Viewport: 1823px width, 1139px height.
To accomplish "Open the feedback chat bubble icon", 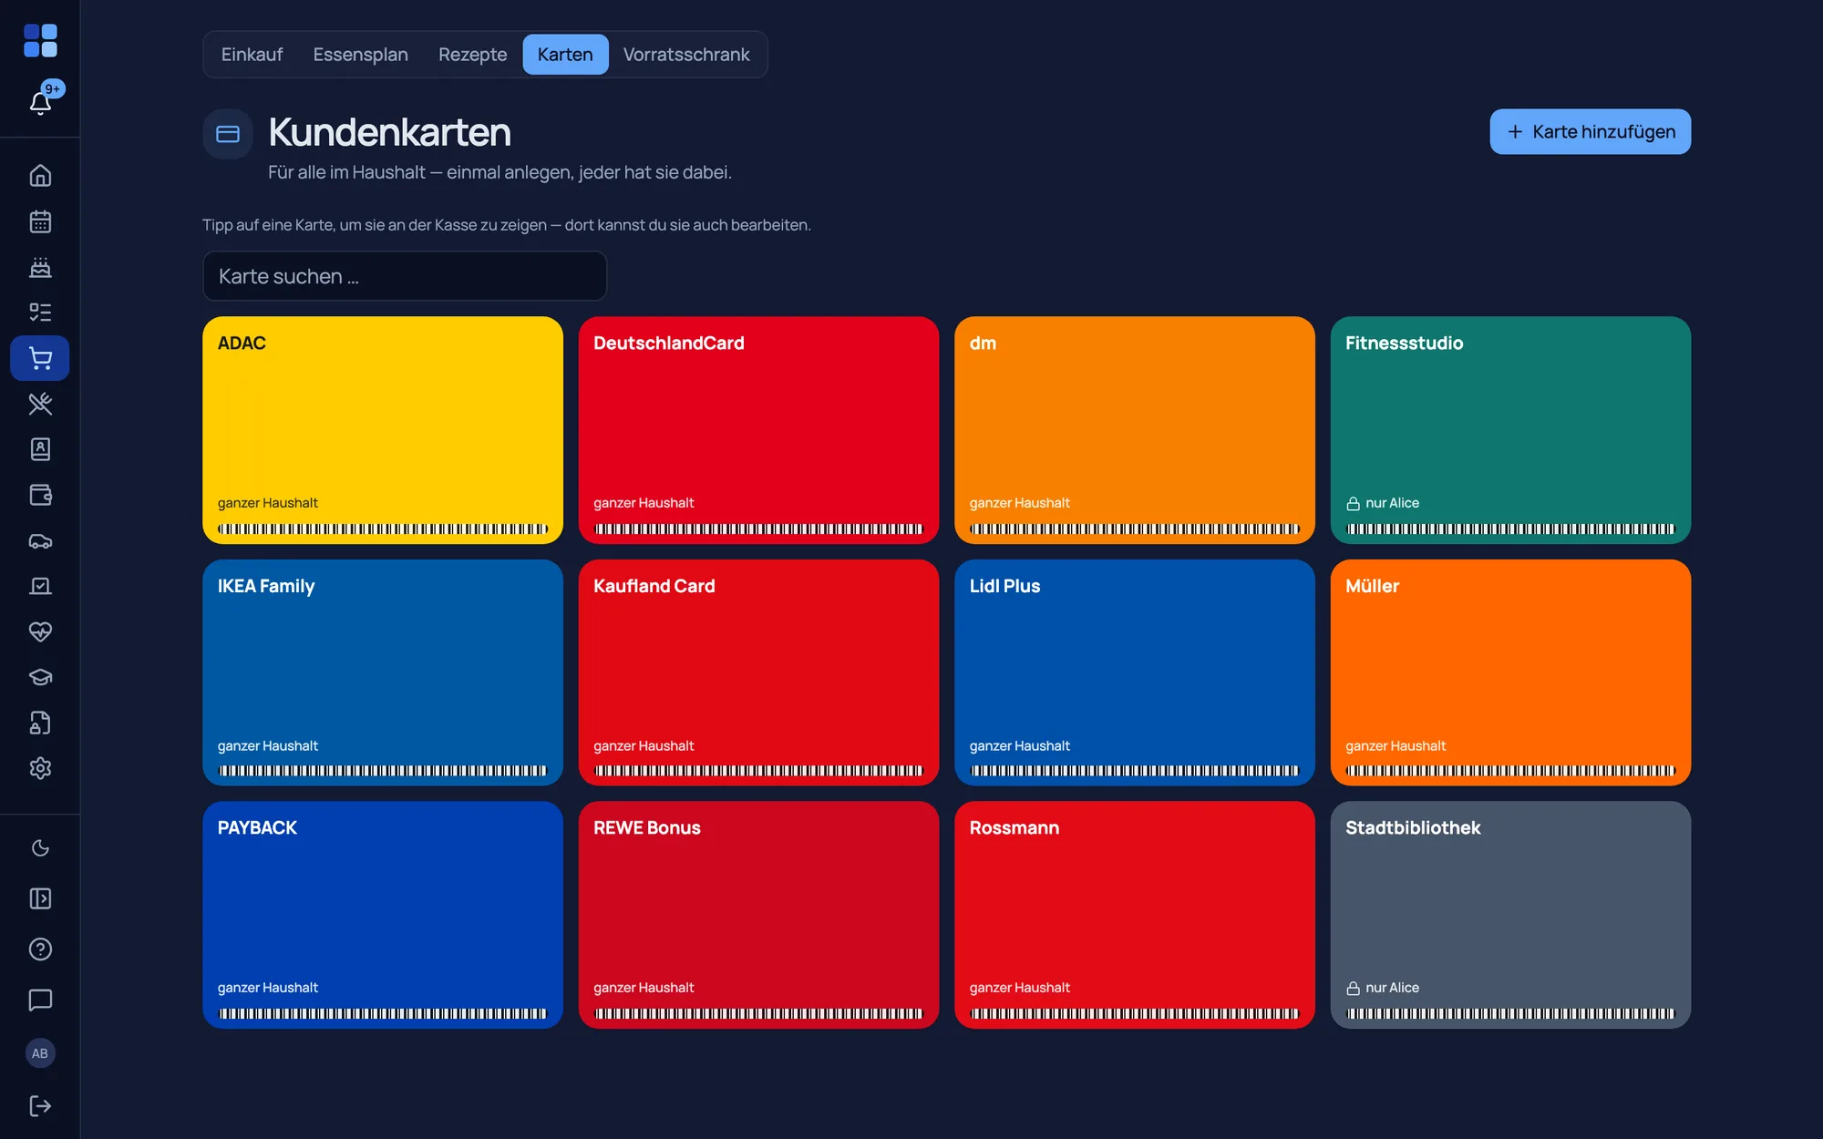I will click(40, 1000).
